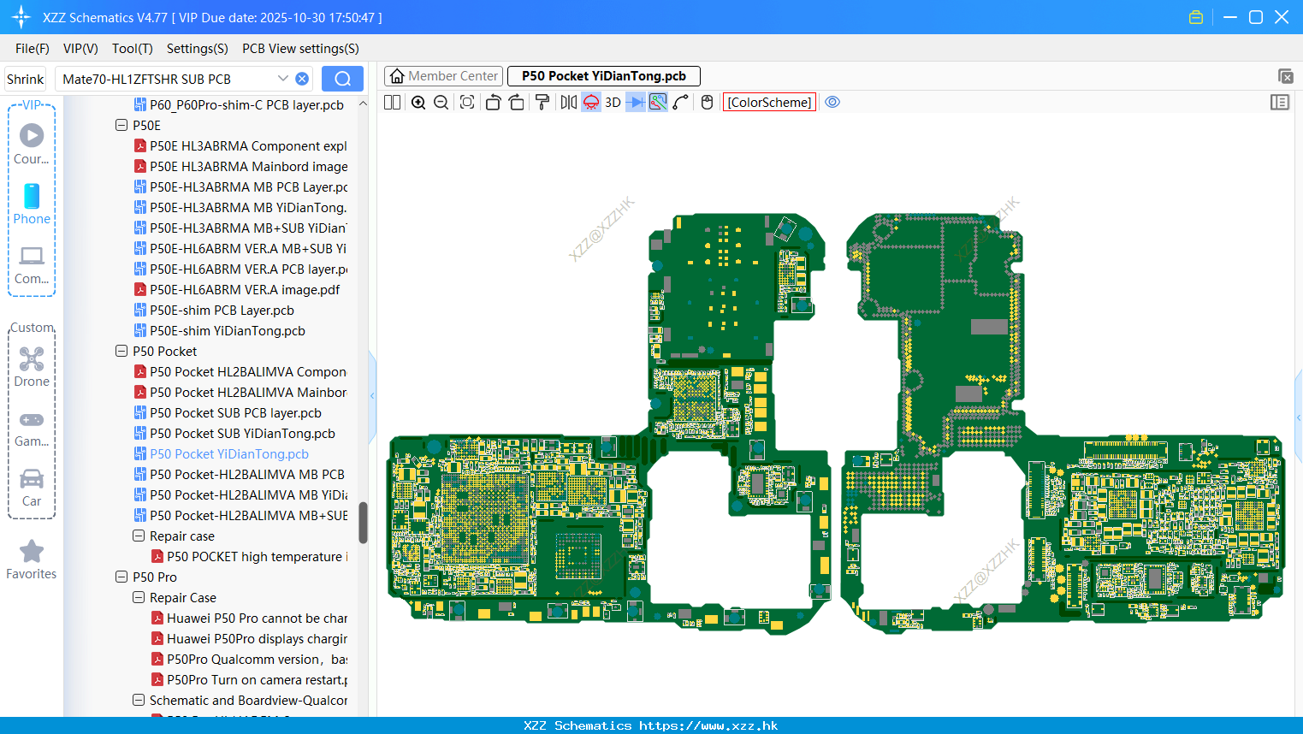Open Huawei P50 Pro cannot be charged case
Screen dimensions: 1303x734
(250, 618)
